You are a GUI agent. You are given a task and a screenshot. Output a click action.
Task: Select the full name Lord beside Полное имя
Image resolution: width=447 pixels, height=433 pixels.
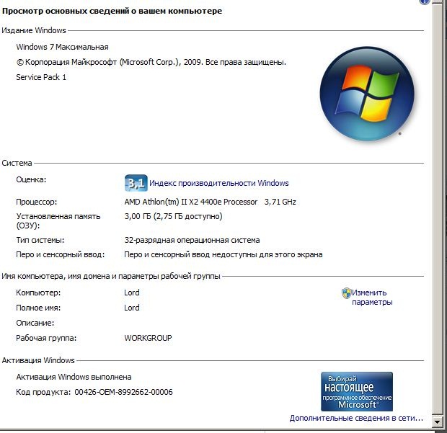[x=132, y=308]
